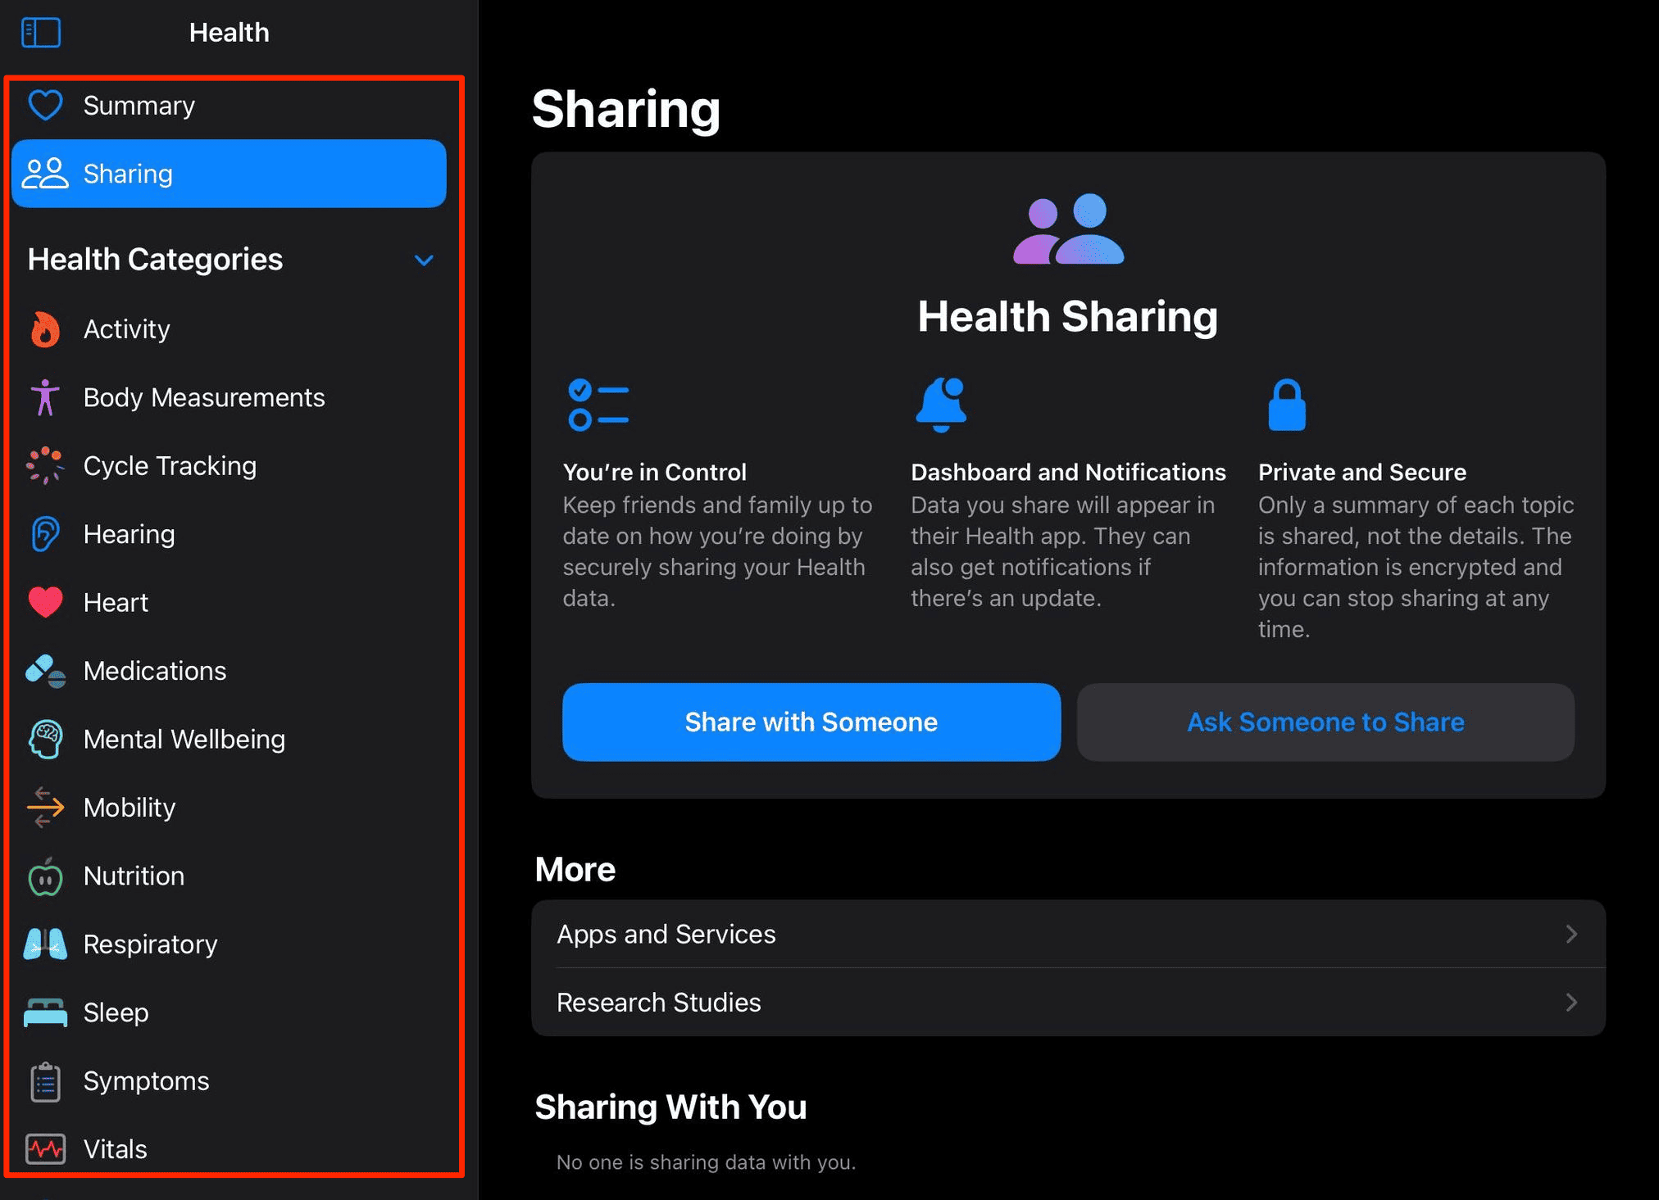This screenshot has width=1659, height=1200.
Task: Click the Hearing ear icon
Action: pyautogui.click(x=45, y=534)
